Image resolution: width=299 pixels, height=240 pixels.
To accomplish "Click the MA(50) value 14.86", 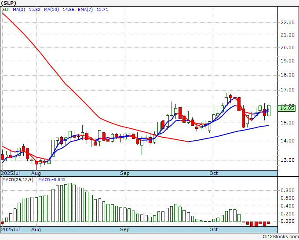I will [69, 10].
